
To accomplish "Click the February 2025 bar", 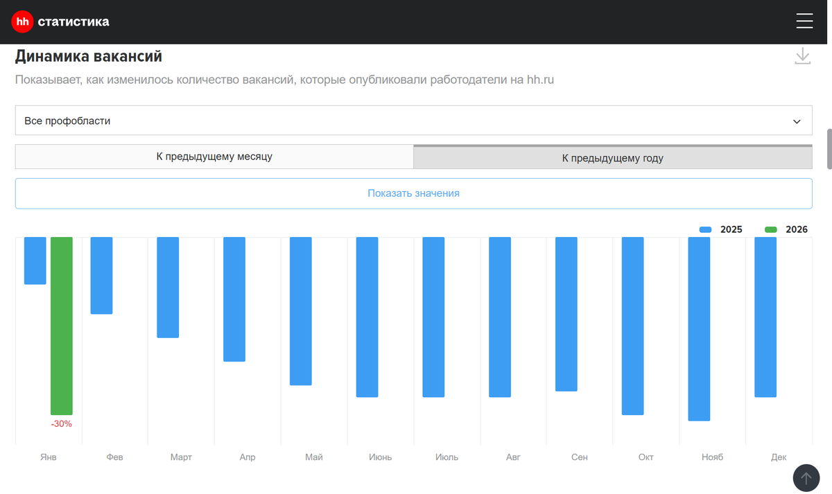I will [x=101, y=276].
